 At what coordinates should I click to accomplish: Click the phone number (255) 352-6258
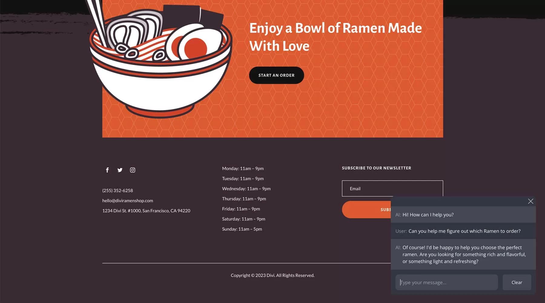coord(117,191)
